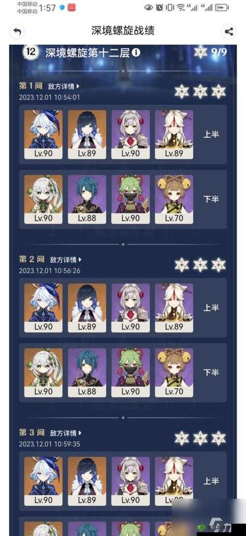Open green-haired masked Lv.90 character in 第1间
The height and width of the screenshot is (536, 246).
point(131,199)
